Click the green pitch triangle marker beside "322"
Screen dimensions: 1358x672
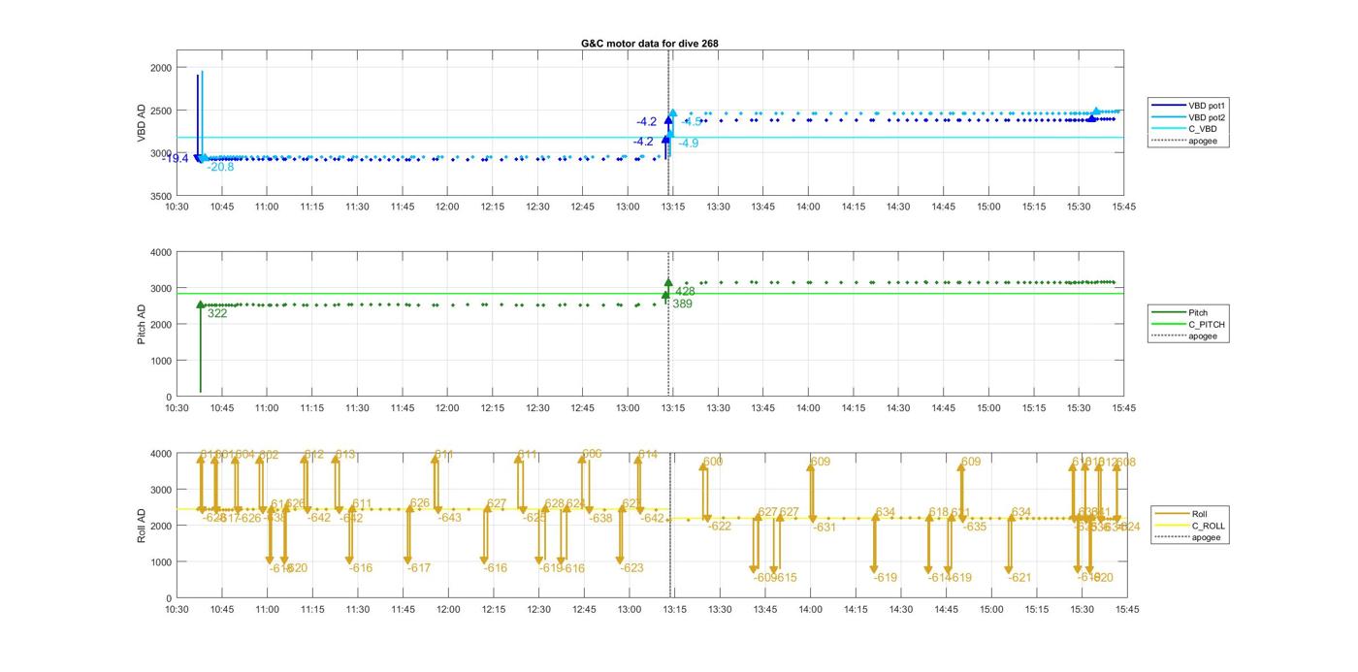(x=201, y=304)
